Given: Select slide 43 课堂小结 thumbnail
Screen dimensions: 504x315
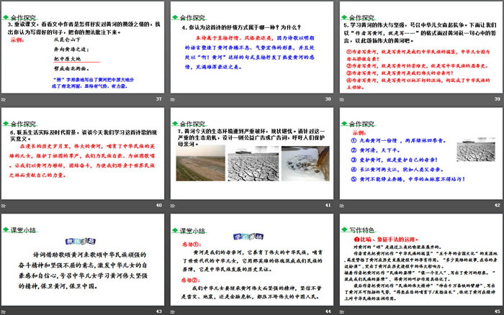Looking at the screenshot, I should pyautogui.click(x=83, y=260).
